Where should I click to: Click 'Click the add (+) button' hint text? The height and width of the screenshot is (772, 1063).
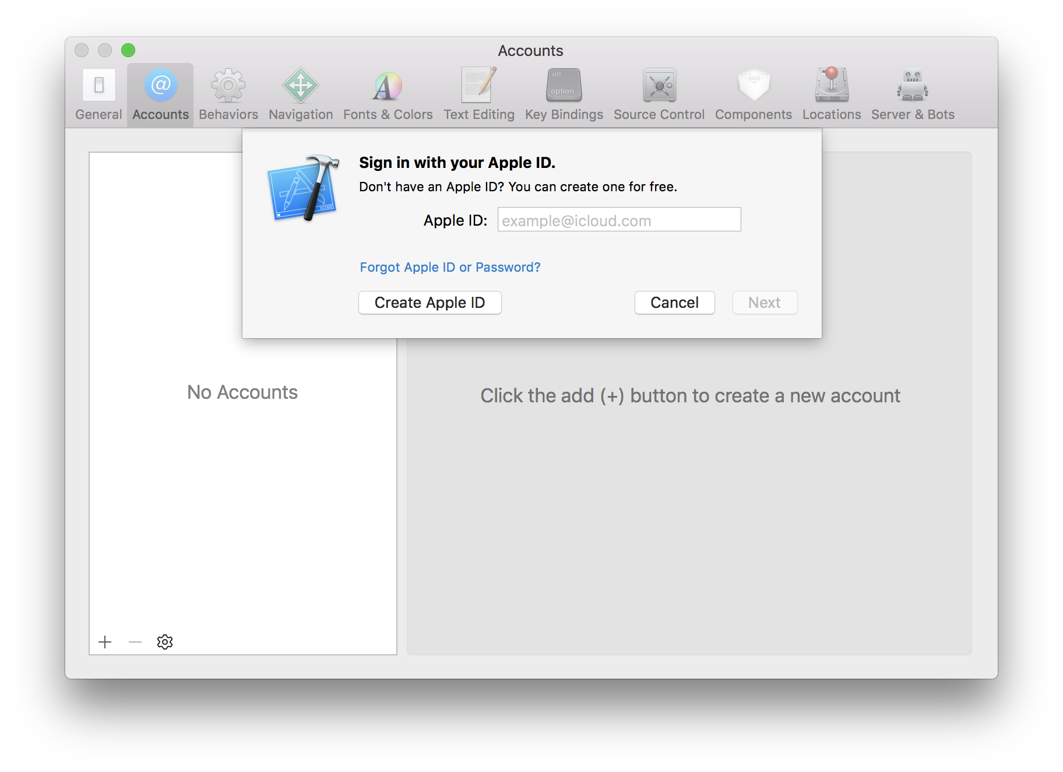pos(690,396)
